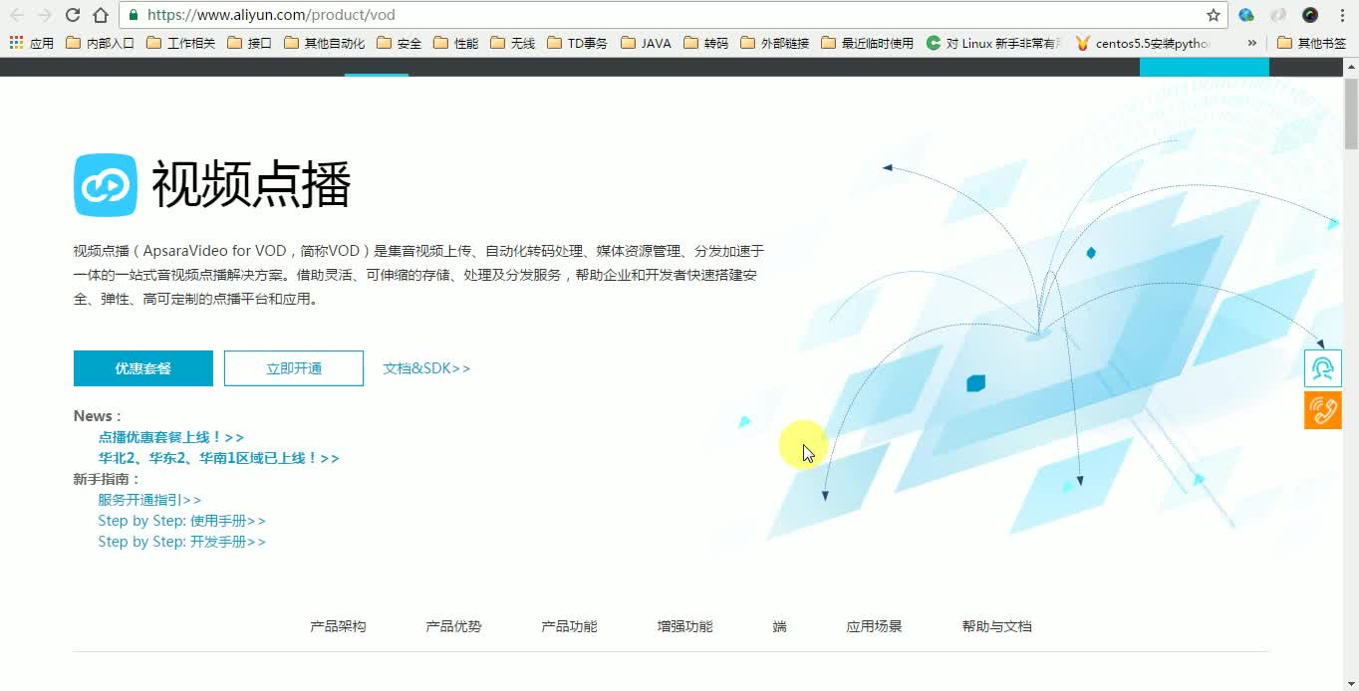Open the '对 Linux 新手非常有' bookmark
Viewport: 1359px width, 691px height.
point(994,43)
